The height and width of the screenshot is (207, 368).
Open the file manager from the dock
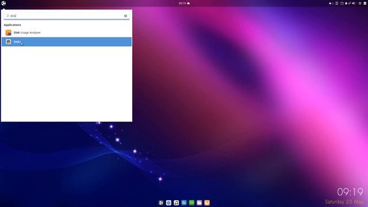(200, 202)
